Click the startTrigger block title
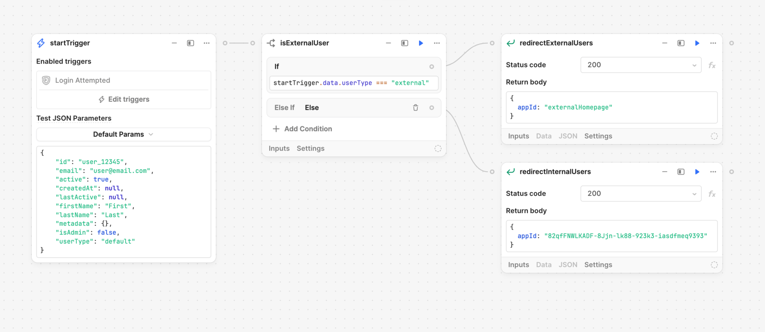Screen dimensions: 765x332 (x=70, y=43)
